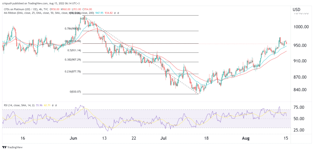Select the 0.786 Fibonacci level label

coord(73,28)
